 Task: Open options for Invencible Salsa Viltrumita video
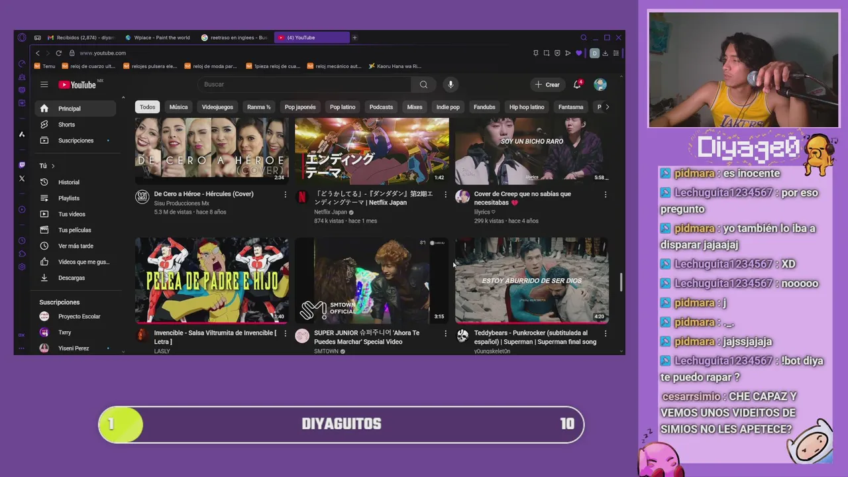point(286,334)
